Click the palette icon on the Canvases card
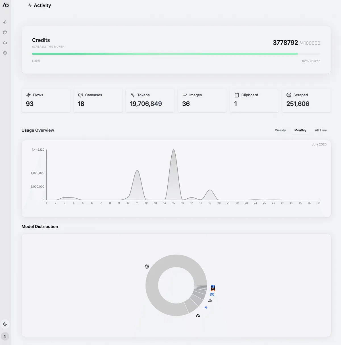Screen dimensions: 341x345 pos(80,95)
